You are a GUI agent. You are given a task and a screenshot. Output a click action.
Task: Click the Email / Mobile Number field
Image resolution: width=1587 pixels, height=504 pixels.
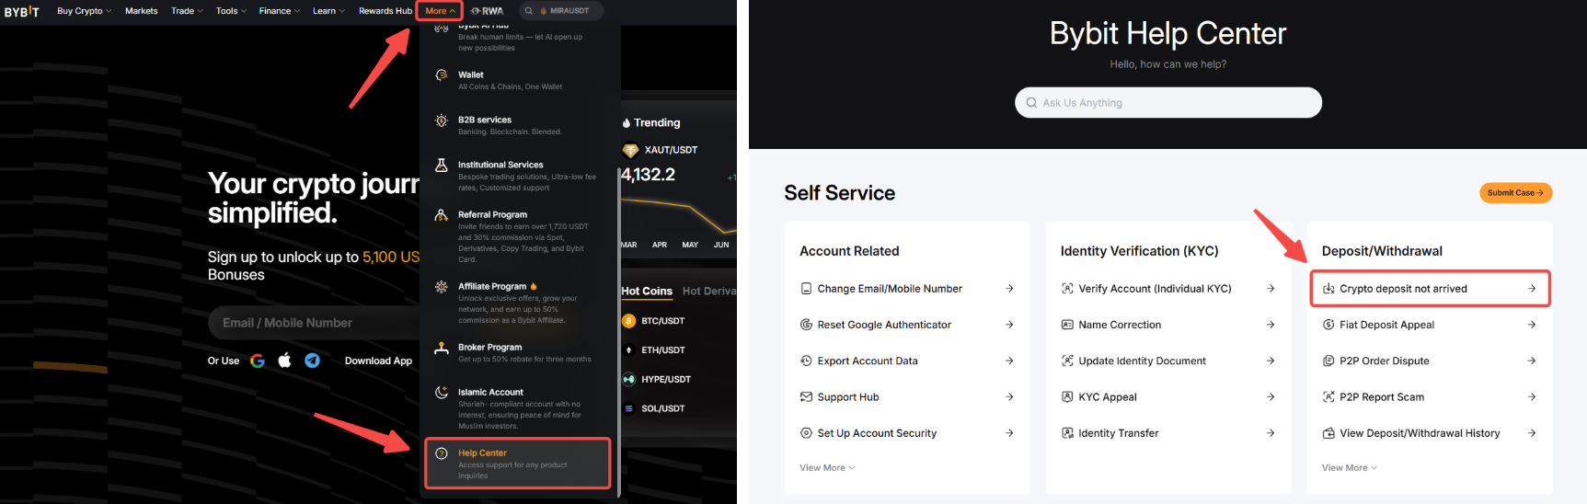point(313,323)
